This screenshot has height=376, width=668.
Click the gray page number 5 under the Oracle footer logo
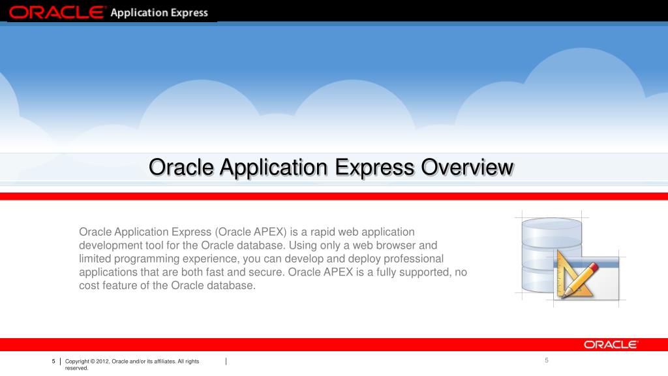tap(547, 360)
